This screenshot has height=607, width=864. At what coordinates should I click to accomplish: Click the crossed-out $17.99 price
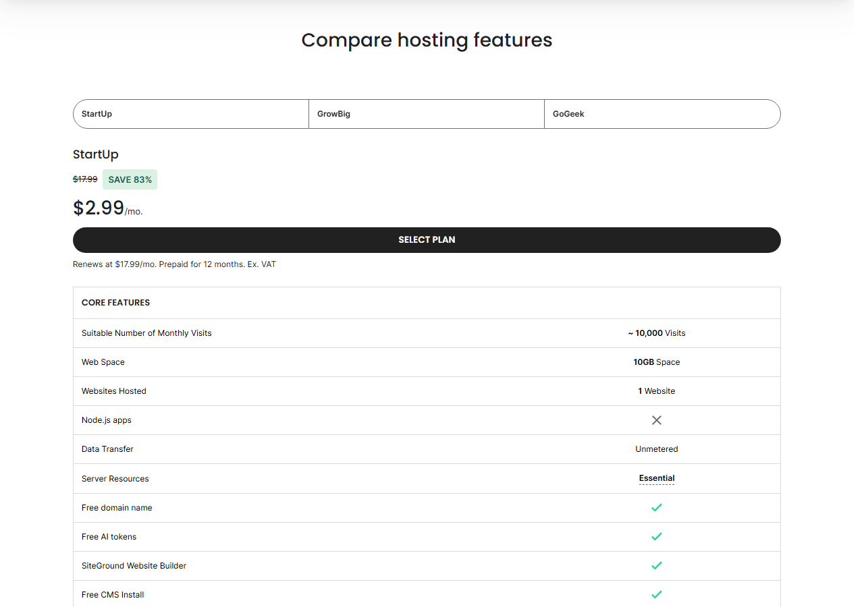[x=85, y=179]
